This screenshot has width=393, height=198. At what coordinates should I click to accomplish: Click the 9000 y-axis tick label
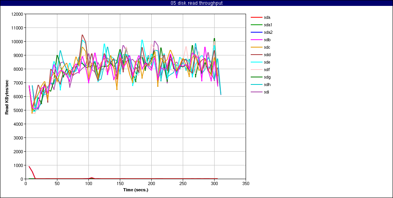pos(19,55)
